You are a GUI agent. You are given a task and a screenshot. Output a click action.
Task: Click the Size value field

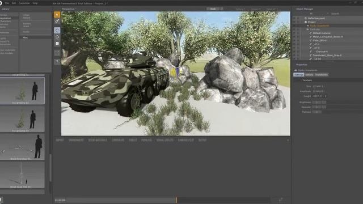[319, 86]
